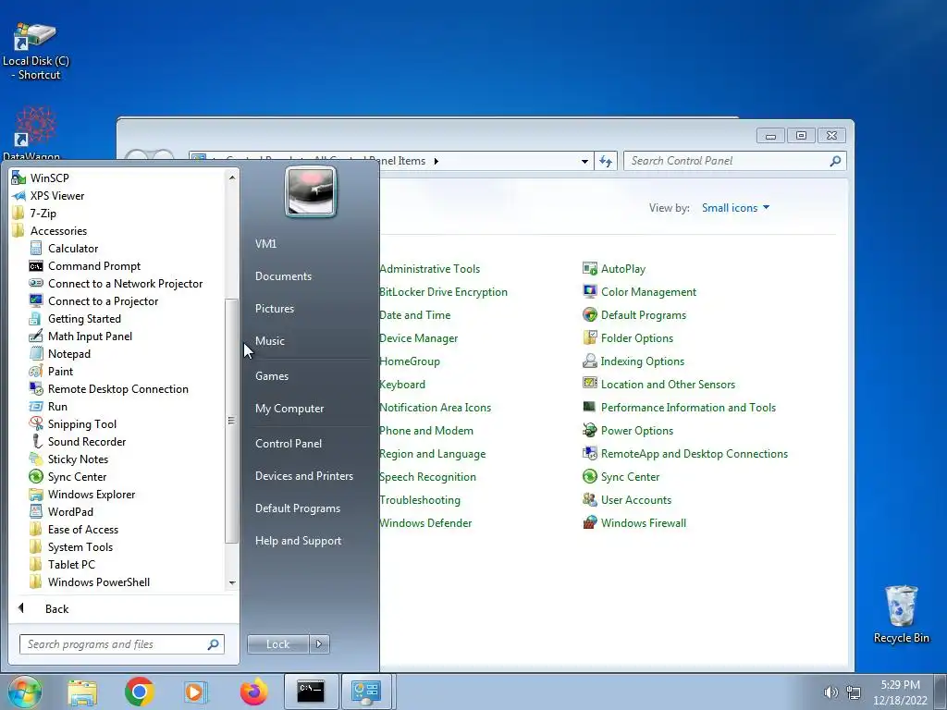Open Devices and Printers from Start menu
The height and width of the screenshot is (710, 947).
pyautogui.click(x=303, y=476)
